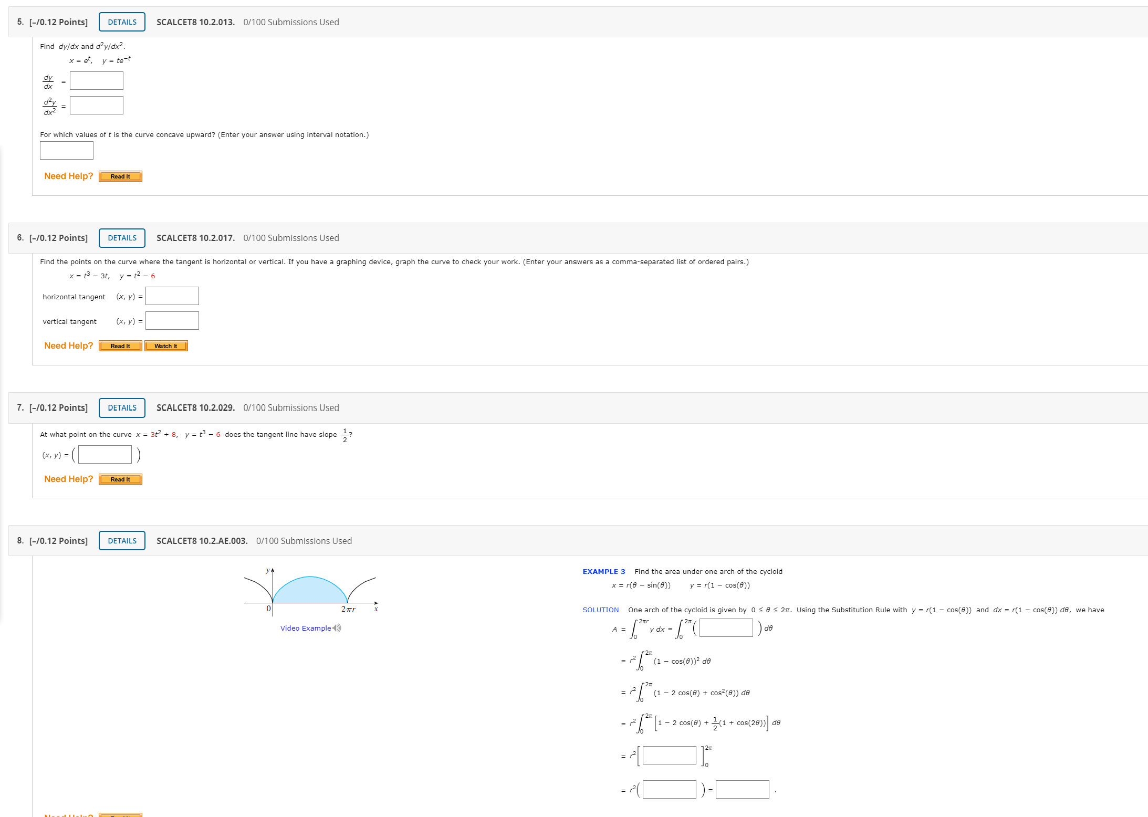Click the slope 1/2 point answer field
Image resolution: width=1148 pixels, height=817 pixels.
(105, 455)
